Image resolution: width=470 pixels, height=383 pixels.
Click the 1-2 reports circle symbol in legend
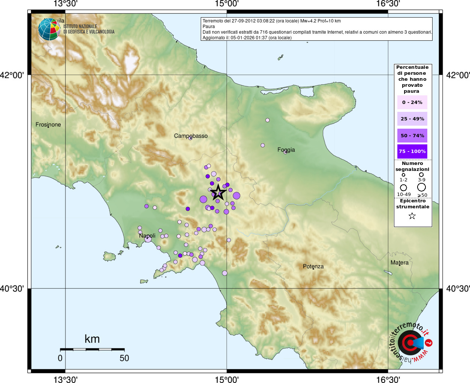point(403,175)
